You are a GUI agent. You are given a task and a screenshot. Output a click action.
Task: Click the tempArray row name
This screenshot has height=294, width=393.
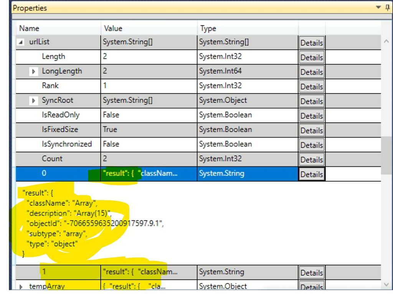click(47, 286)
